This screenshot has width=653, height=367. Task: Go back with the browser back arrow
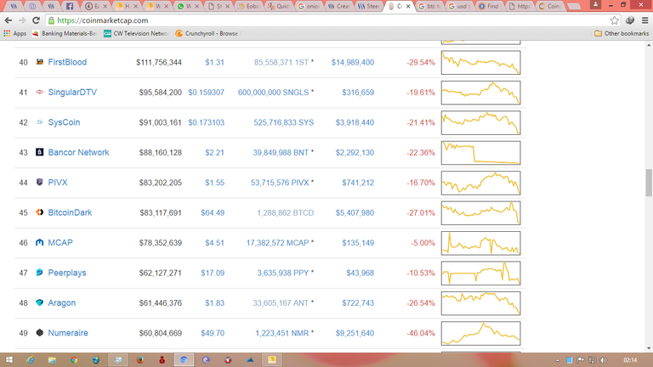tap(9, 20)
